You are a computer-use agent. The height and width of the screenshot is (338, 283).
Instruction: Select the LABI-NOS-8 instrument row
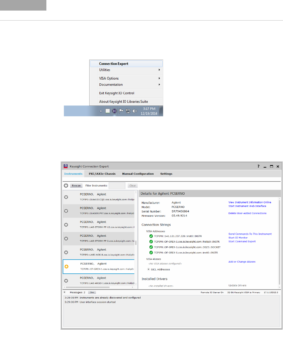click(x=99, y=252)
